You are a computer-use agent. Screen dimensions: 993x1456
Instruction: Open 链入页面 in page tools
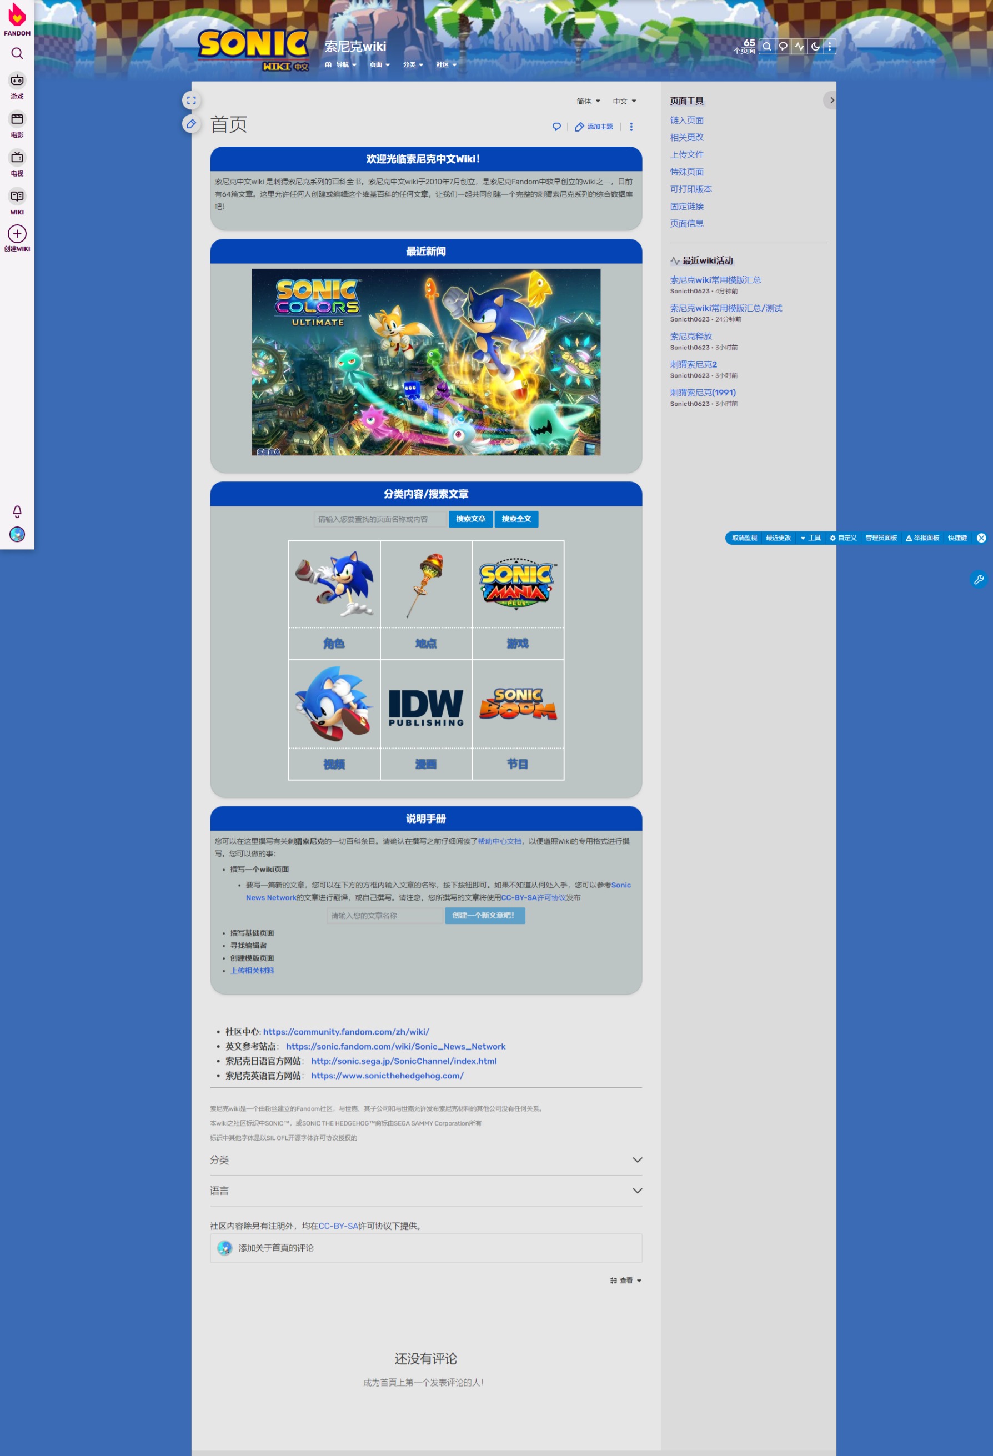686,119
